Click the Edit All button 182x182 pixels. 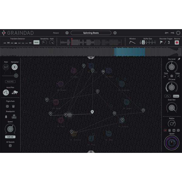[10, 137]
